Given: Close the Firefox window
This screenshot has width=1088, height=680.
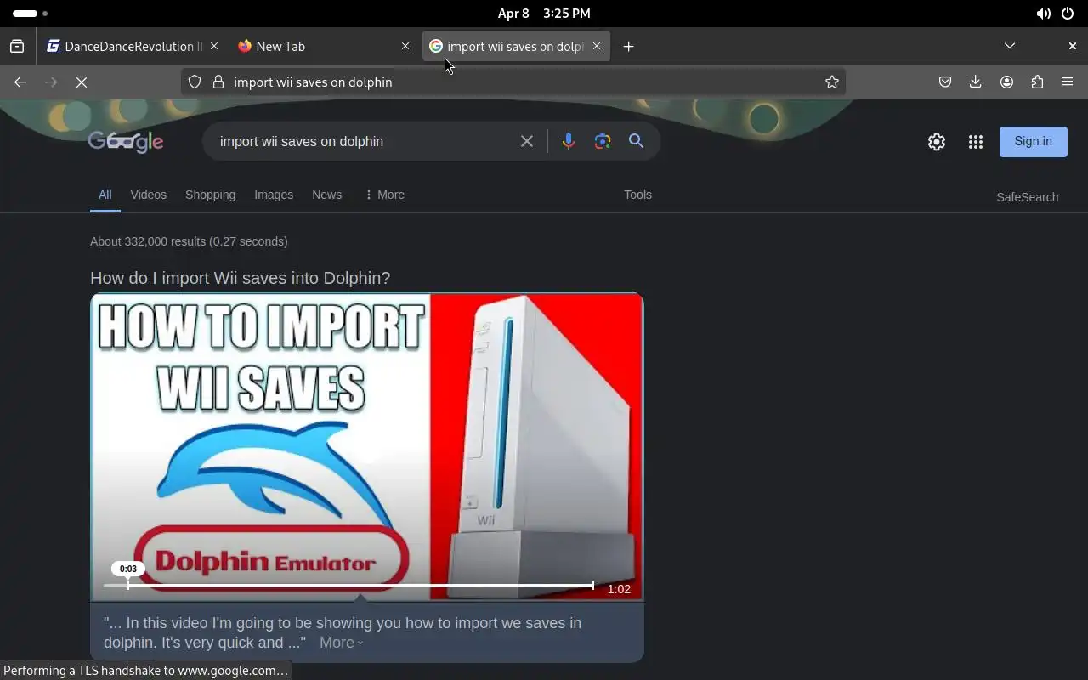Looking at the screenshot, I should [1072, 46].
